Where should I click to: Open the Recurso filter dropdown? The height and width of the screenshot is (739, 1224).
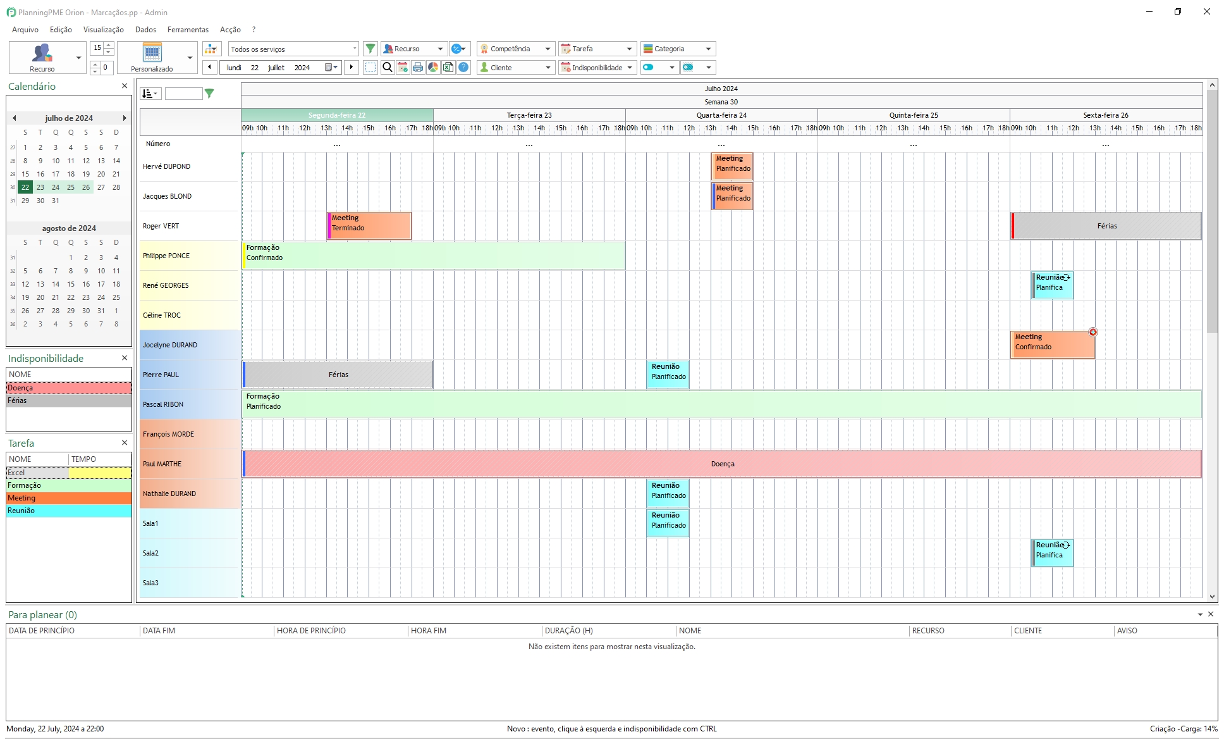tap(414, 49)
